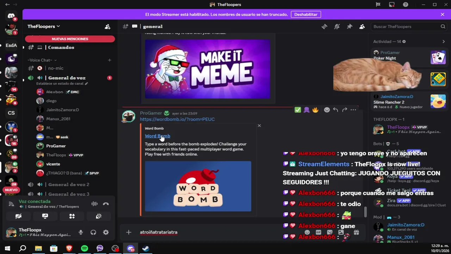Open attachment plus in message box
Image resolution: width=451 pixels, height=254 pixels.
129,232
